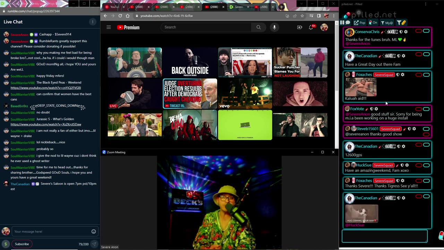Toggle teal switch on '12600gps' message
444x250 pixels.
426,145
